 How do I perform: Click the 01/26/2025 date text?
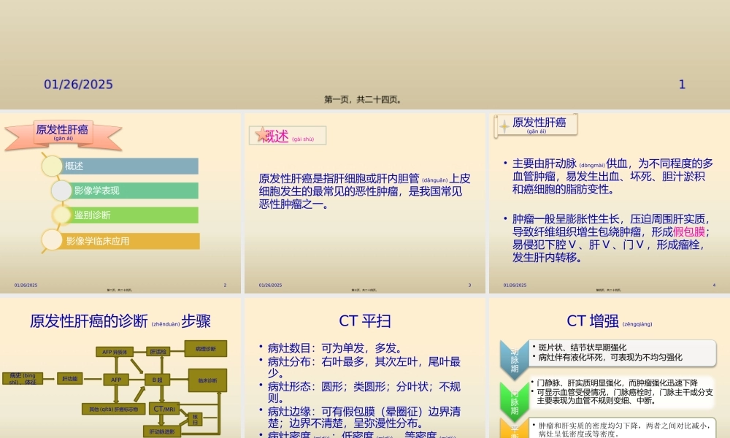click(77, 85)
